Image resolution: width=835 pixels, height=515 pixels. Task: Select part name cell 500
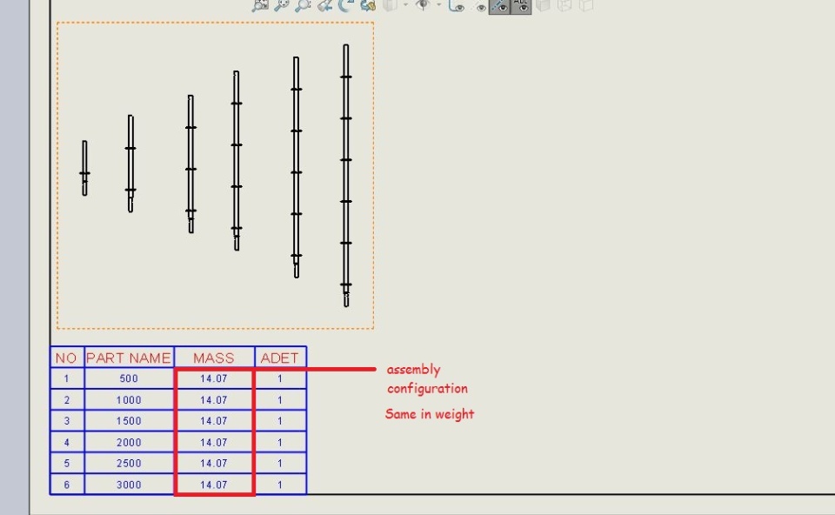[129, 378]
